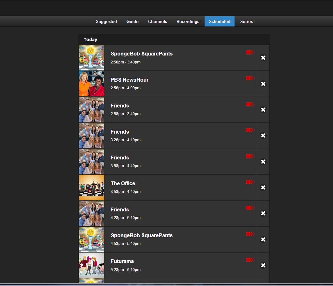This screenshot has height=286, width=333.
Task: Open SpongeBob SquarePants 2:58pm title link
Action: point(142,54)
